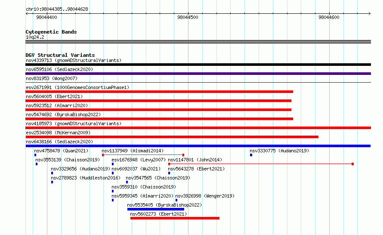Image resolution: width=383 pixels, height=235 pixels.
Task: Open nsv3926998 (Wenger2019) label
Action: click(205, 196)
